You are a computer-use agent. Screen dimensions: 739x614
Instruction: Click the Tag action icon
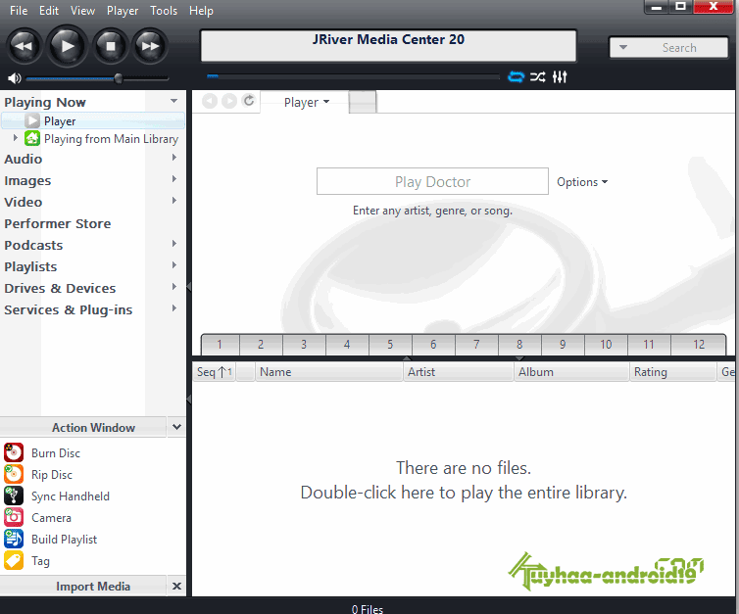14,561
